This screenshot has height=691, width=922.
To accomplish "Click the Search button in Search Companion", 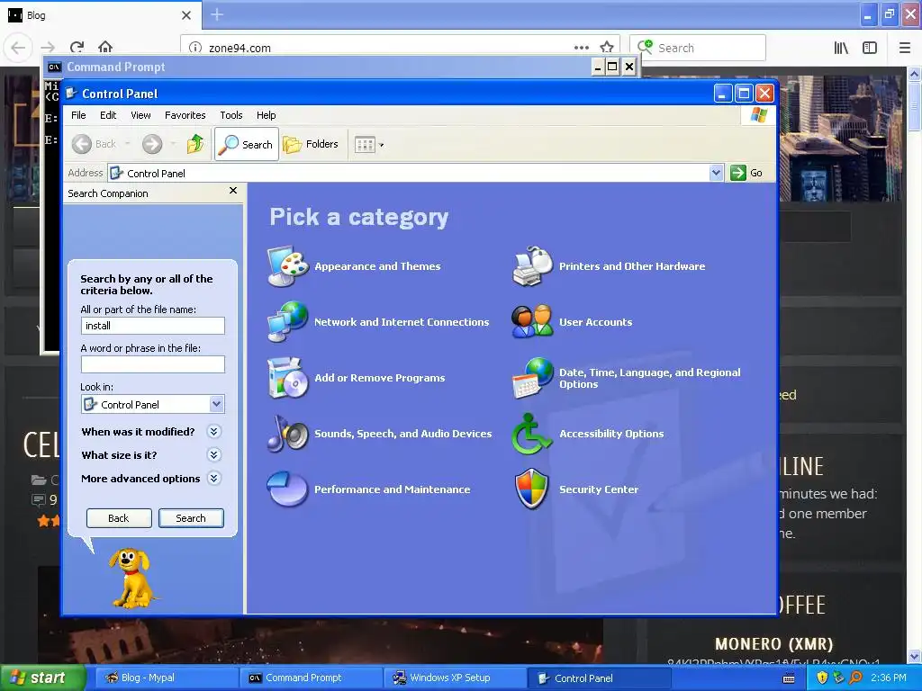I will 191,518.
